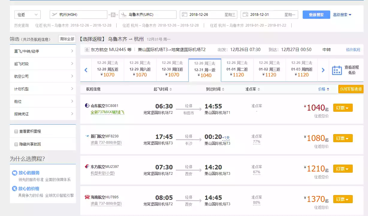This screenshot has width=368, height=216.
Task: Click next dates right arrow
Action: [x=323, y=70]
